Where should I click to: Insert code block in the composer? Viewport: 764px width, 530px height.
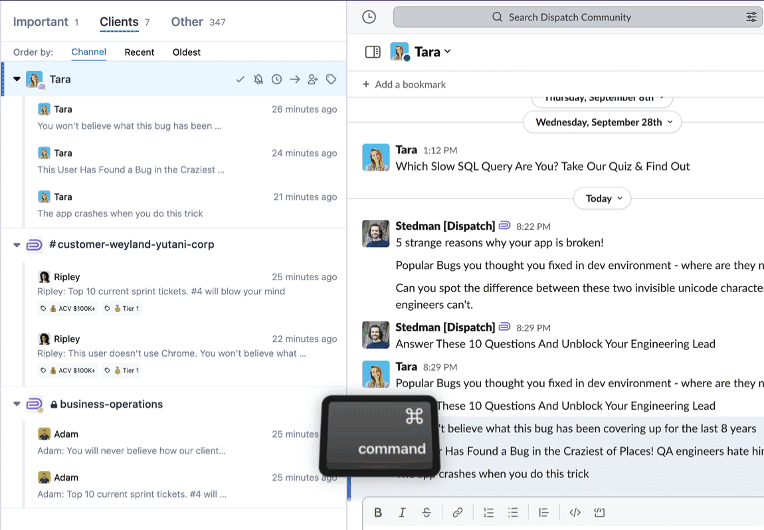tap(599, 513)
